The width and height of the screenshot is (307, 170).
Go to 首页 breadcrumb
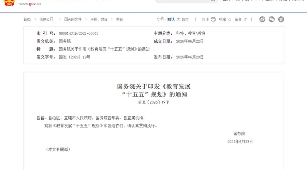coord(27,19)
